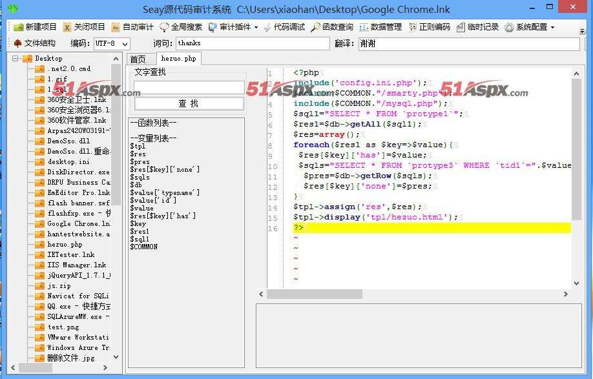The height and width of the screenshot is (379, 593).
Task: Click the toolbar overflow arrow at right
Action: [x=582, y=32]
